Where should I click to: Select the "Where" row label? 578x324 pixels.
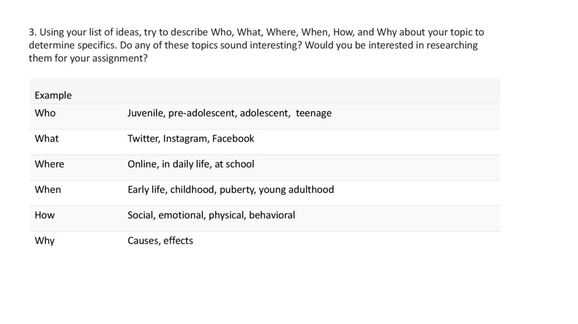tap(49, 164)
